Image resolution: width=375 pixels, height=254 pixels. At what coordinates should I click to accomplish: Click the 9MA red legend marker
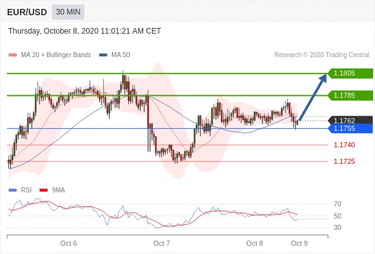coord(43,190)
